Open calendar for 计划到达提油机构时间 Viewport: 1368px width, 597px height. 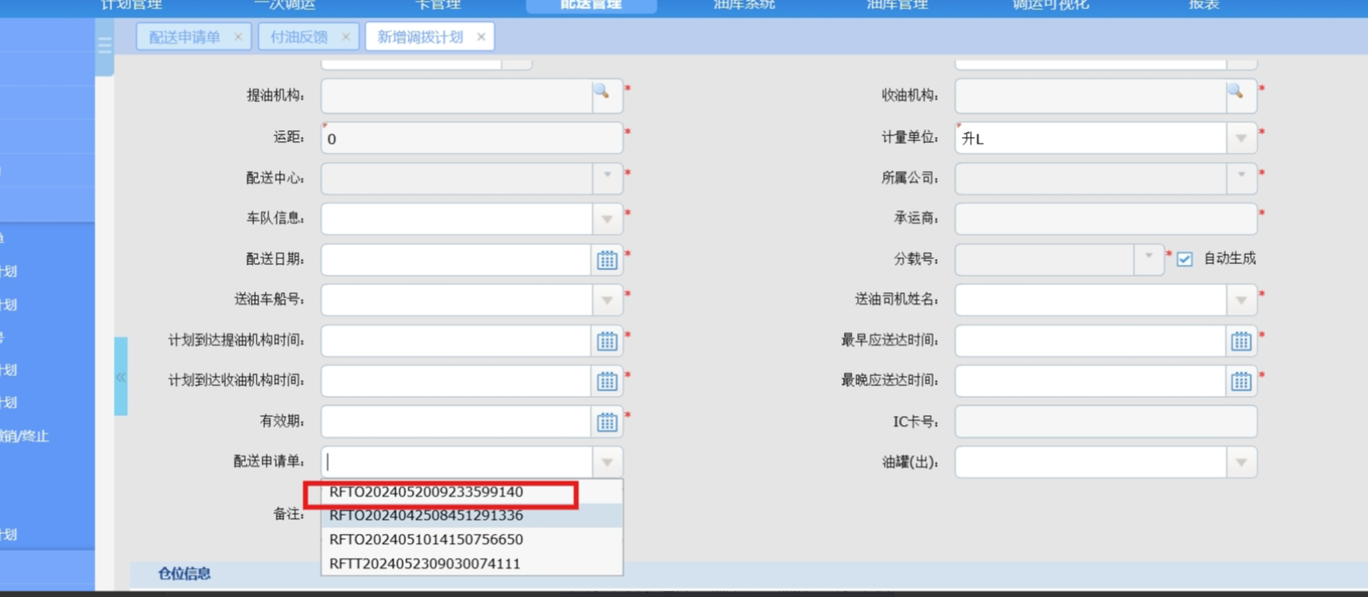607,340
